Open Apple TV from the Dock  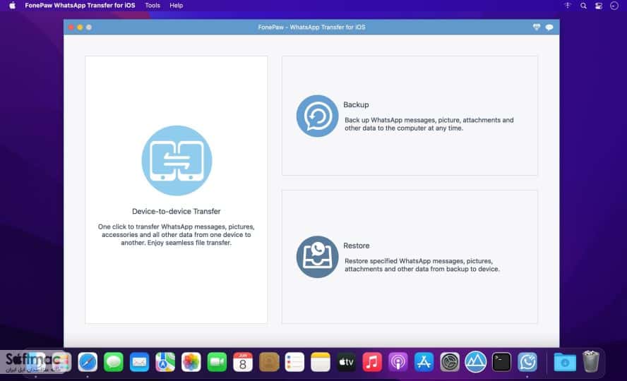pyautogui.click(x=346, y=362)
